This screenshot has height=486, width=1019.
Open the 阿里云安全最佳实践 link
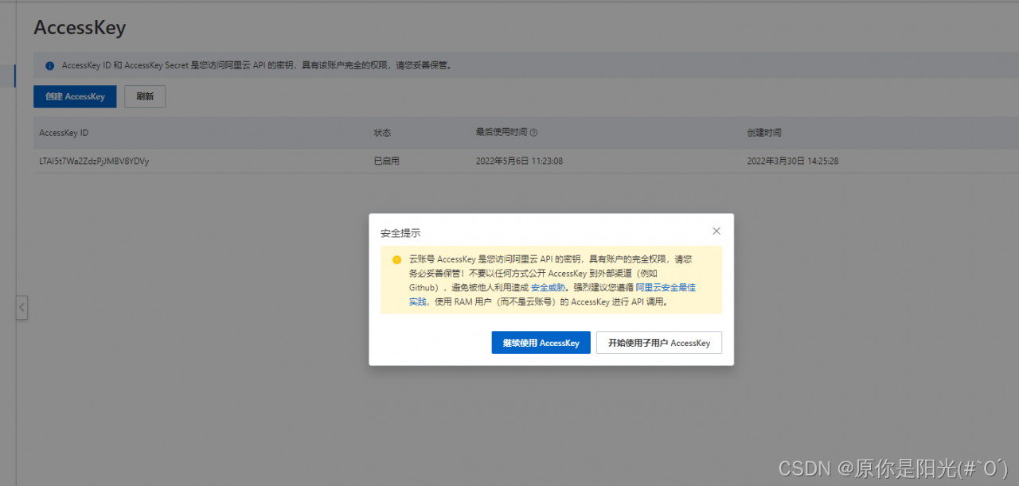click(666, 287)
